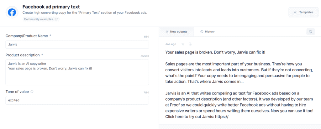
Task: Click the paragraph starting 'Sales pages are the most'
Action: coord(239,73)
